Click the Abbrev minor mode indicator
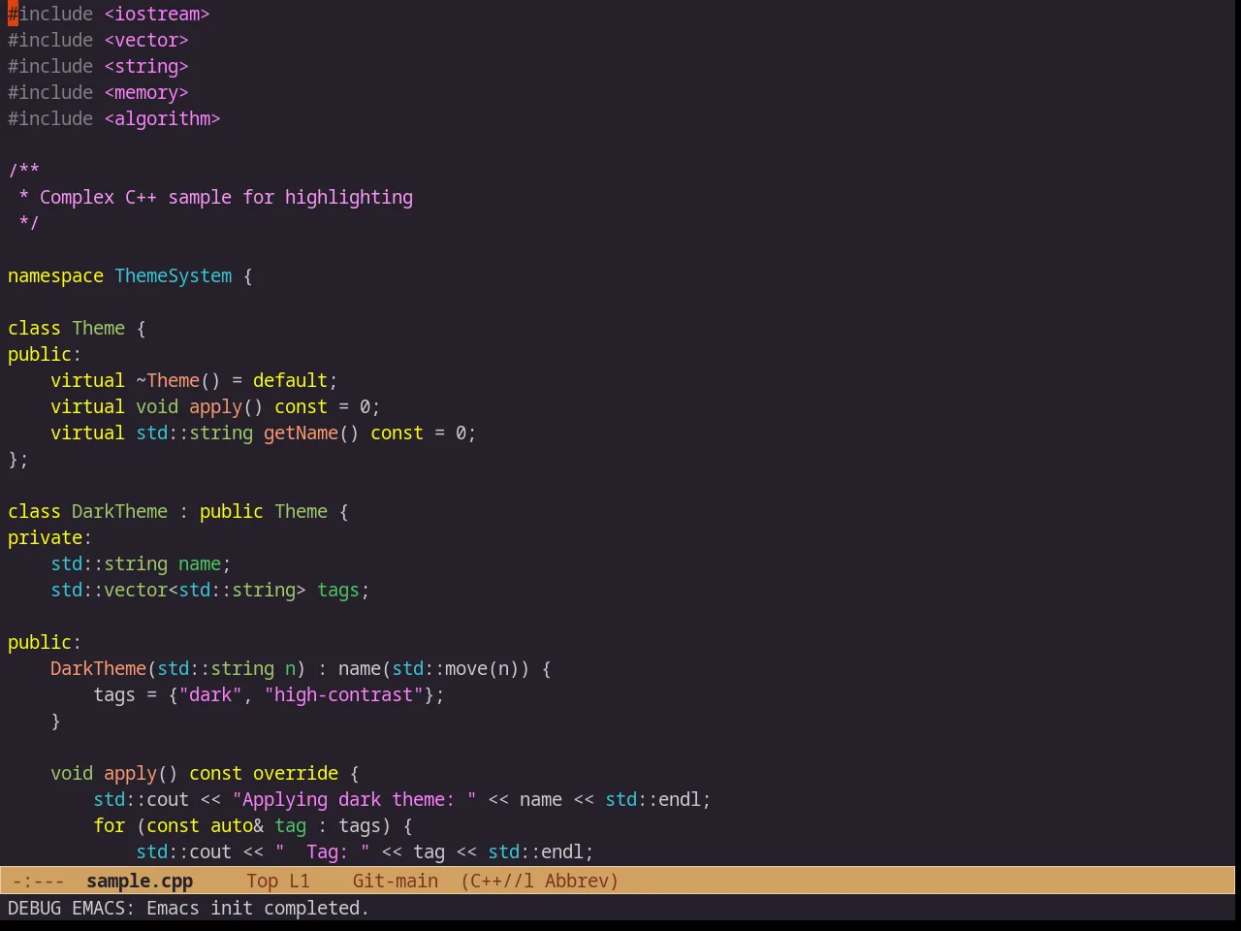The height and width of the screenshot is (931, 1241). [582, 881]
